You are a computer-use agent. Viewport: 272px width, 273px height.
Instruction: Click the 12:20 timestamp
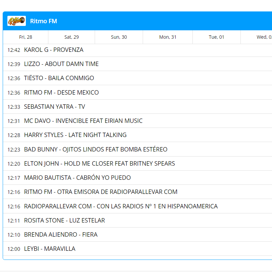click(14, 164)
